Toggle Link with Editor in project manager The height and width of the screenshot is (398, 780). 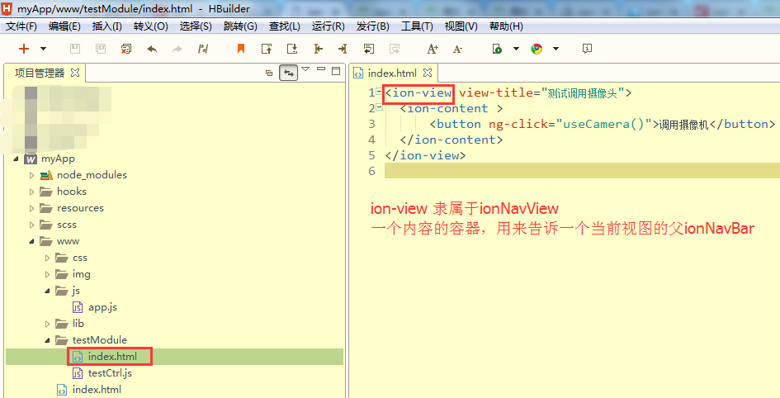pos(289,73)
